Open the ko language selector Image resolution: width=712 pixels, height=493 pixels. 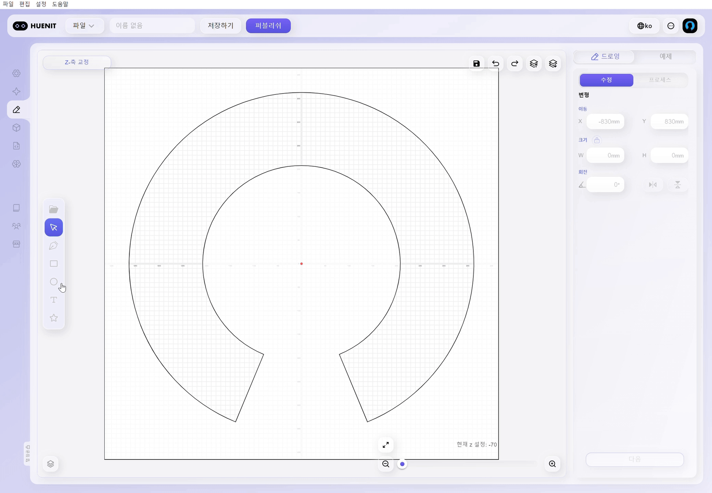tap(644, 26)
